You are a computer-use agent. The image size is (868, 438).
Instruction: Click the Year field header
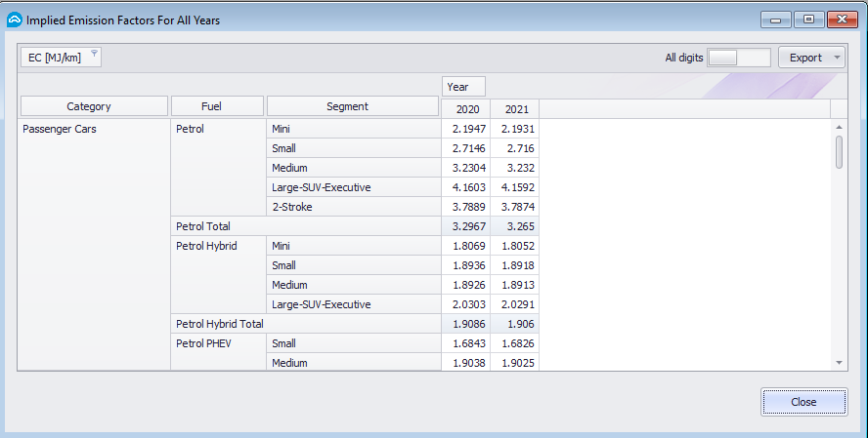462,87
